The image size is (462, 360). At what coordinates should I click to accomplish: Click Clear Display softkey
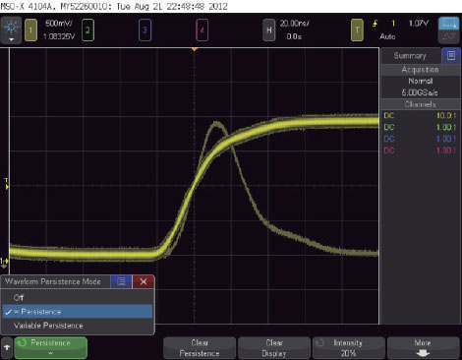point(274,348)
